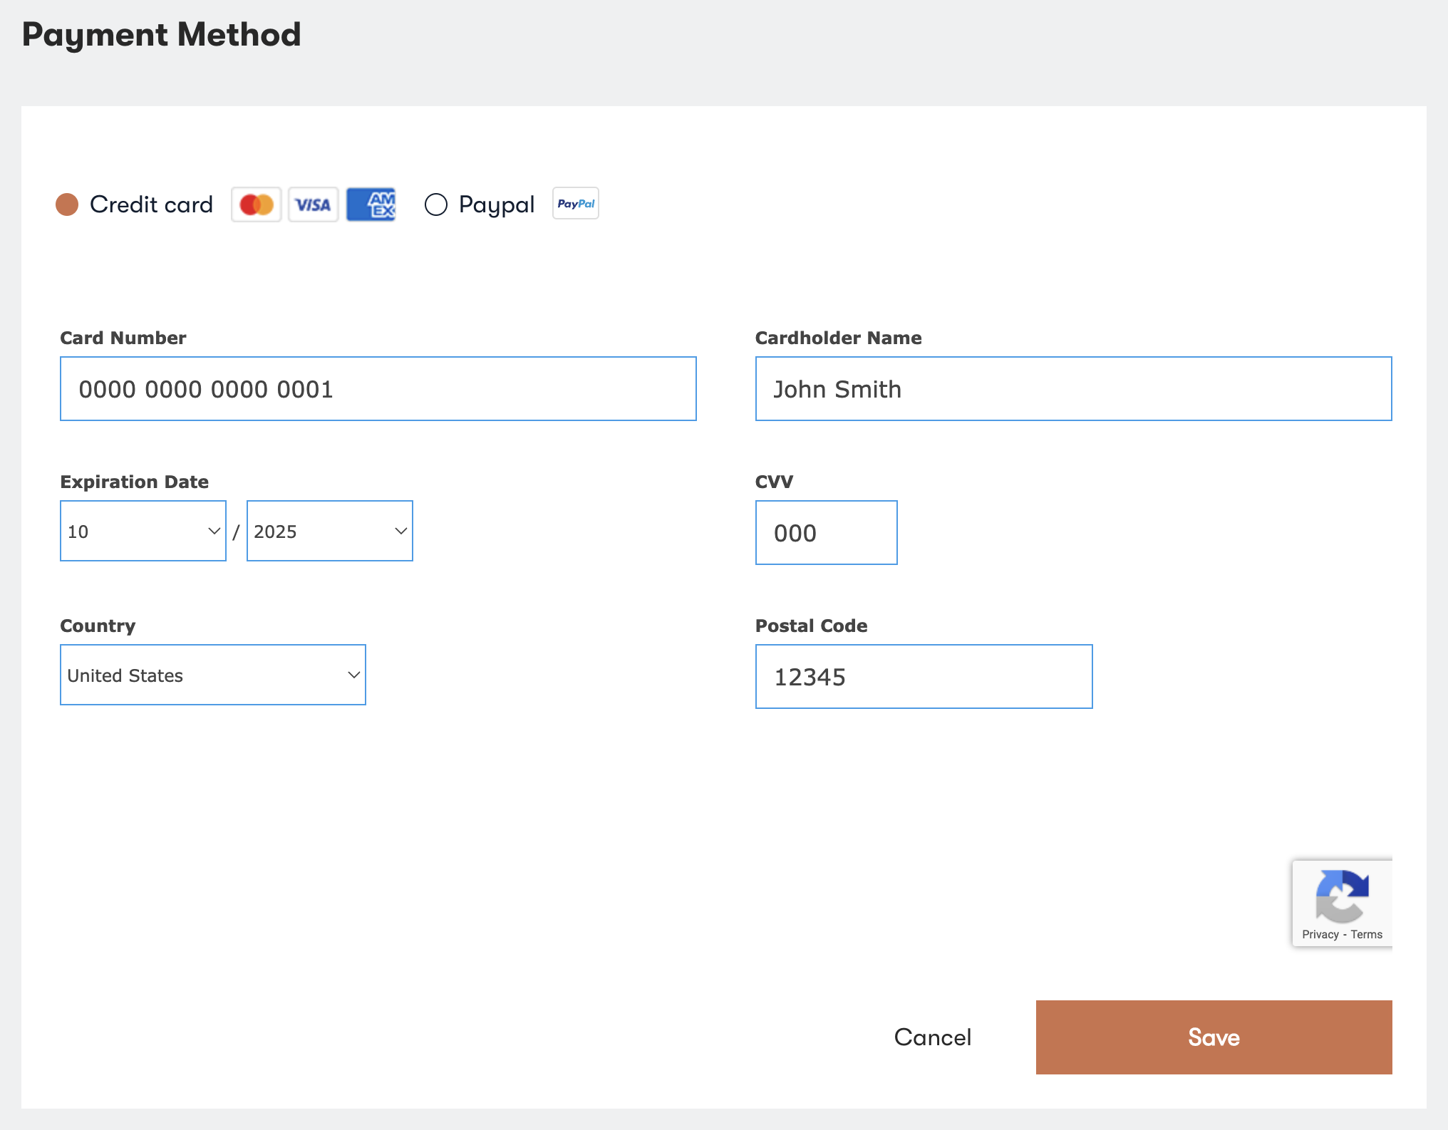Click the Postal Code label

(x=812, y=626)
